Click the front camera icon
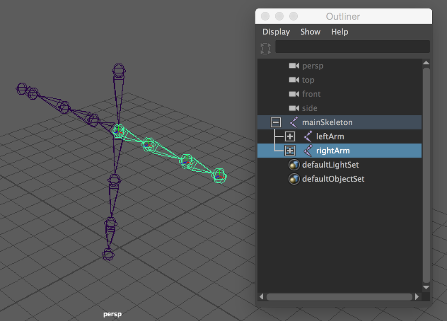Image resolution: width=447 pixels, height=321 pixels. point(294,94)
